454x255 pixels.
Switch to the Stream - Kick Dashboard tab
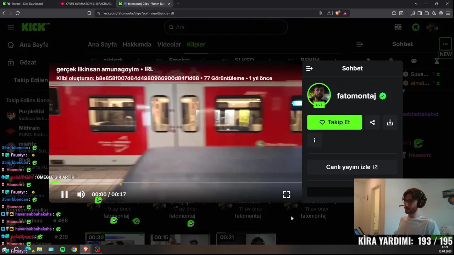[x=28, y=4]
